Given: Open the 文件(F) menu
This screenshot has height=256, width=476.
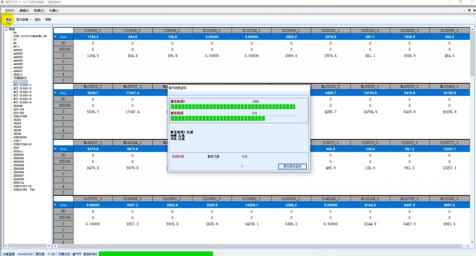Looking at the screenshot, I should click(10, 10).
